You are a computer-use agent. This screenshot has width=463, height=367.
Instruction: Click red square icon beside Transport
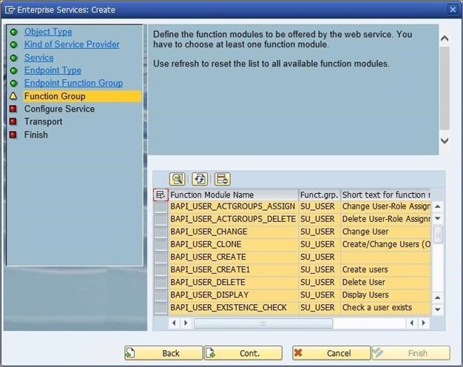point(13,121)
